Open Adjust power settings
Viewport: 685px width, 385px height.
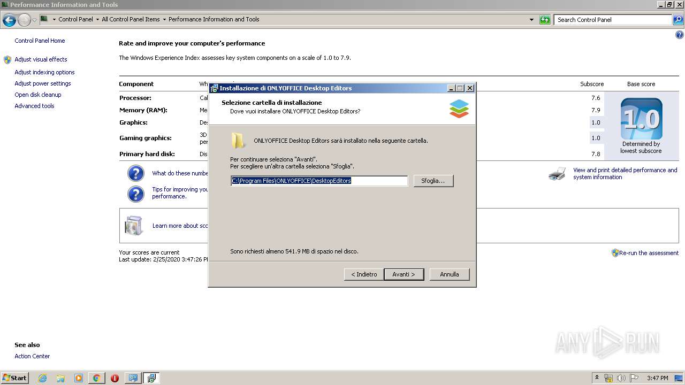(43, 83)
